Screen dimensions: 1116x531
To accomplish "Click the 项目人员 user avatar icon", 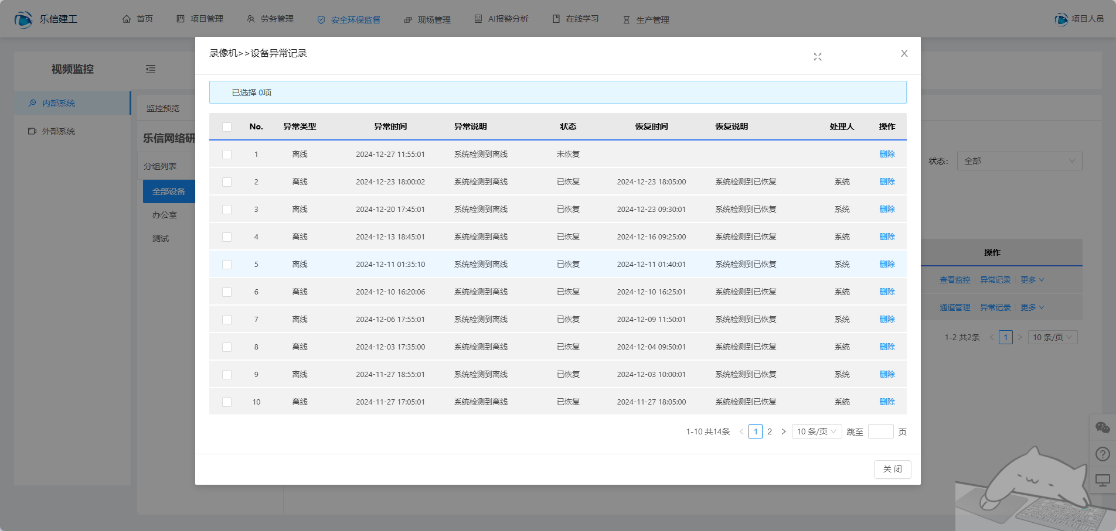I will click(1061, 19).
